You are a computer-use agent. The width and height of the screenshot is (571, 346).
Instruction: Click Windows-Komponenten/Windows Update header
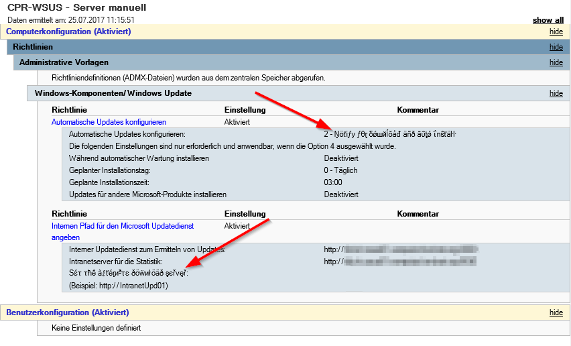click(x=298, y=93)
